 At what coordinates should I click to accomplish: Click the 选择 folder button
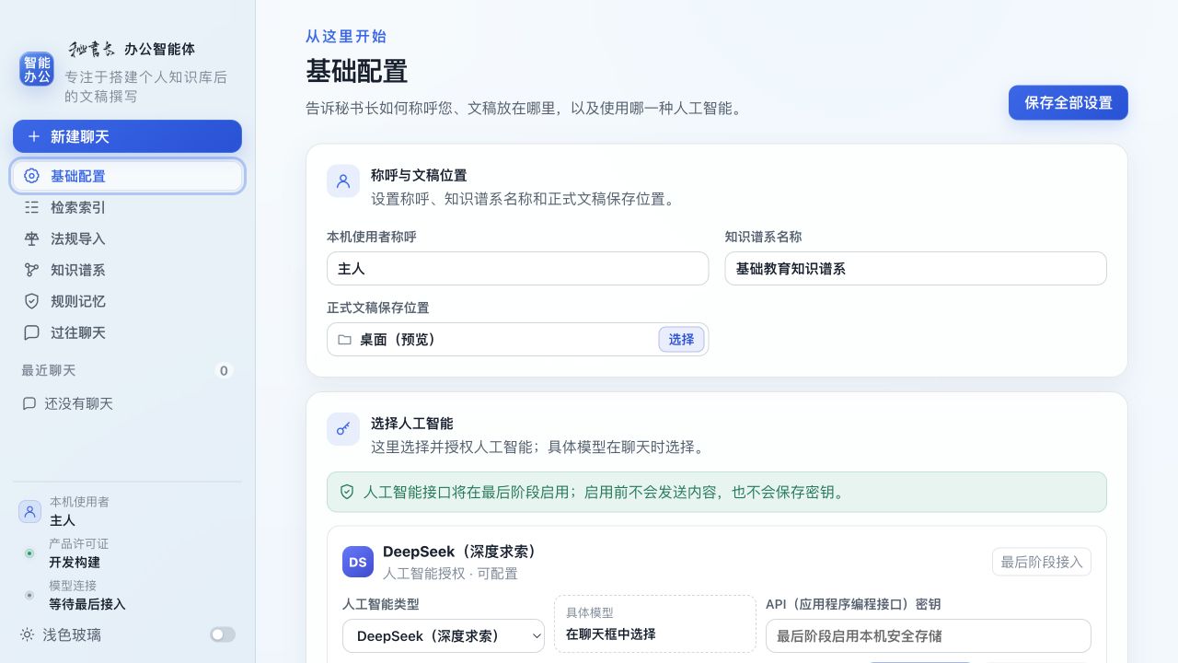coord(682,340)
